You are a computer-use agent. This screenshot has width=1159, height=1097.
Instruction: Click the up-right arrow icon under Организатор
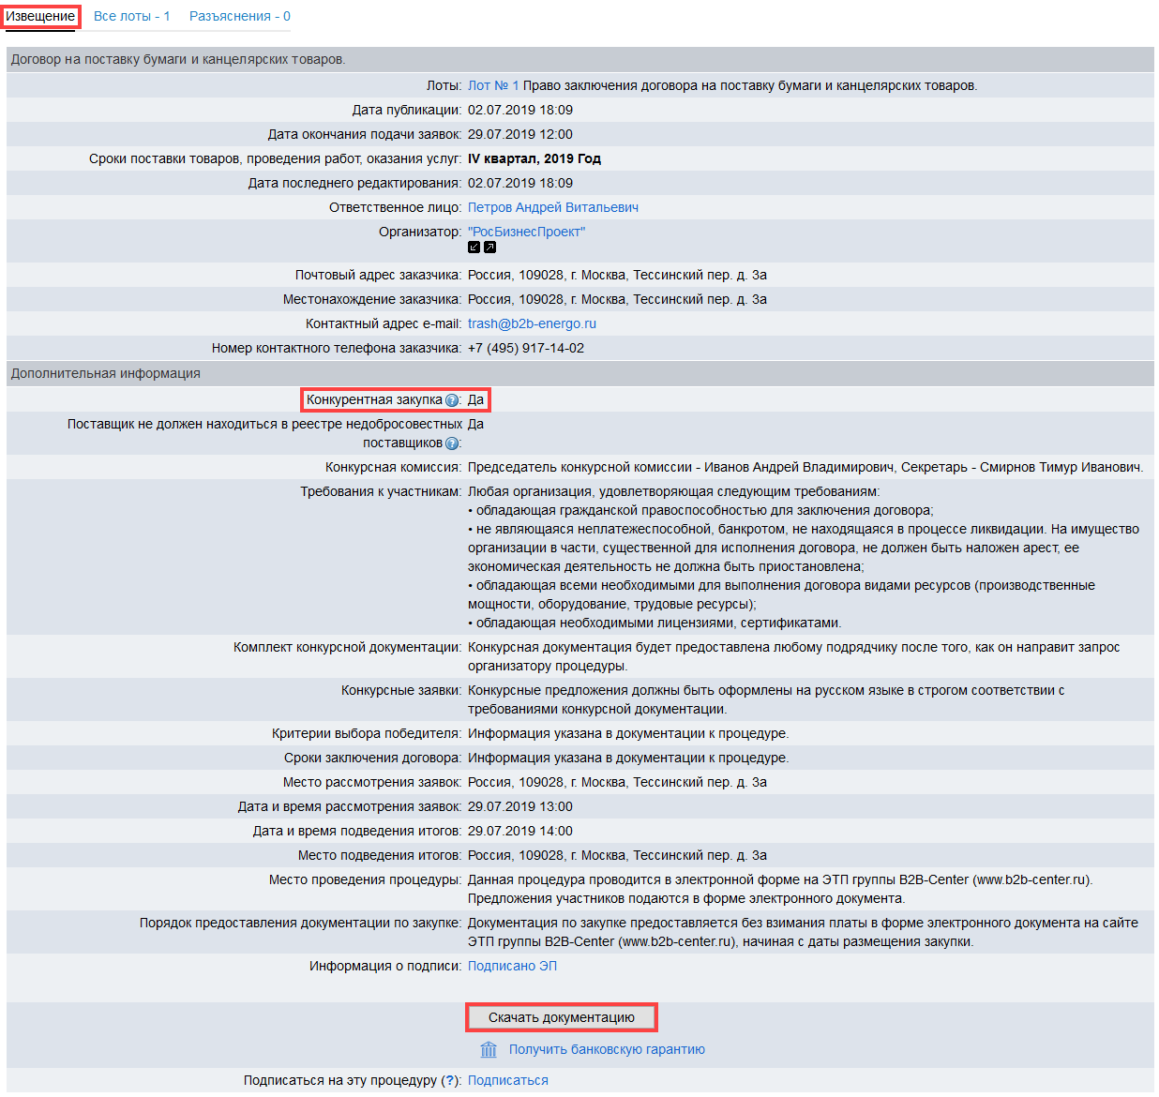coord(489,248)
